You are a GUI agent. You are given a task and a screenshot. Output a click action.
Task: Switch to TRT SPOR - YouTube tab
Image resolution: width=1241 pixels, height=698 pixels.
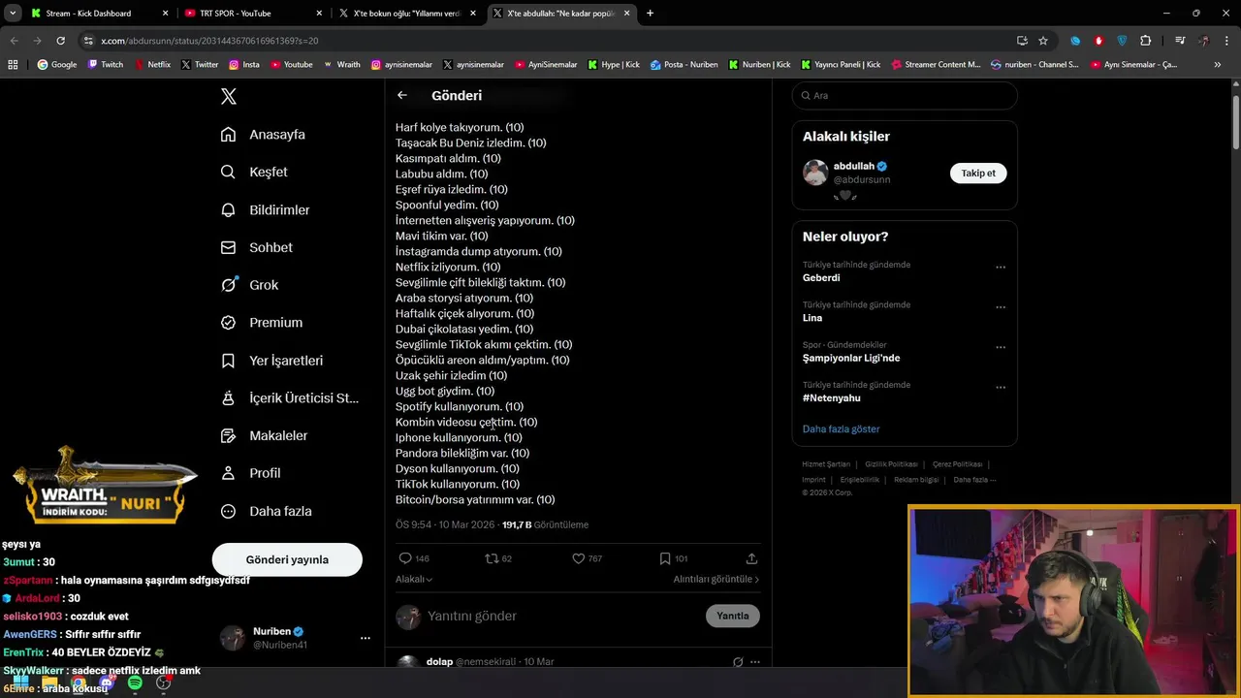[x=252, y=14]
